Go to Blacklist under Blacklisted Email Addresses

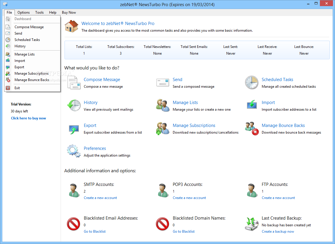[x=95, y=232]
